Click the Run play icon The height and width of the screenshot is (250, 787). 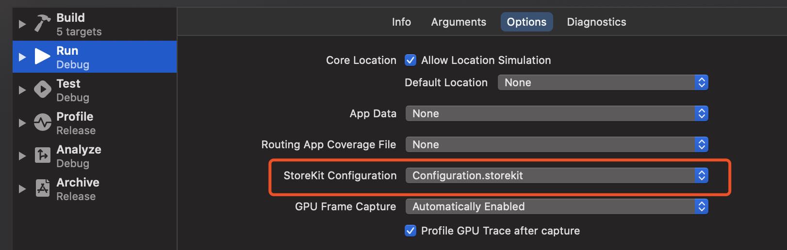click(42, 57)
